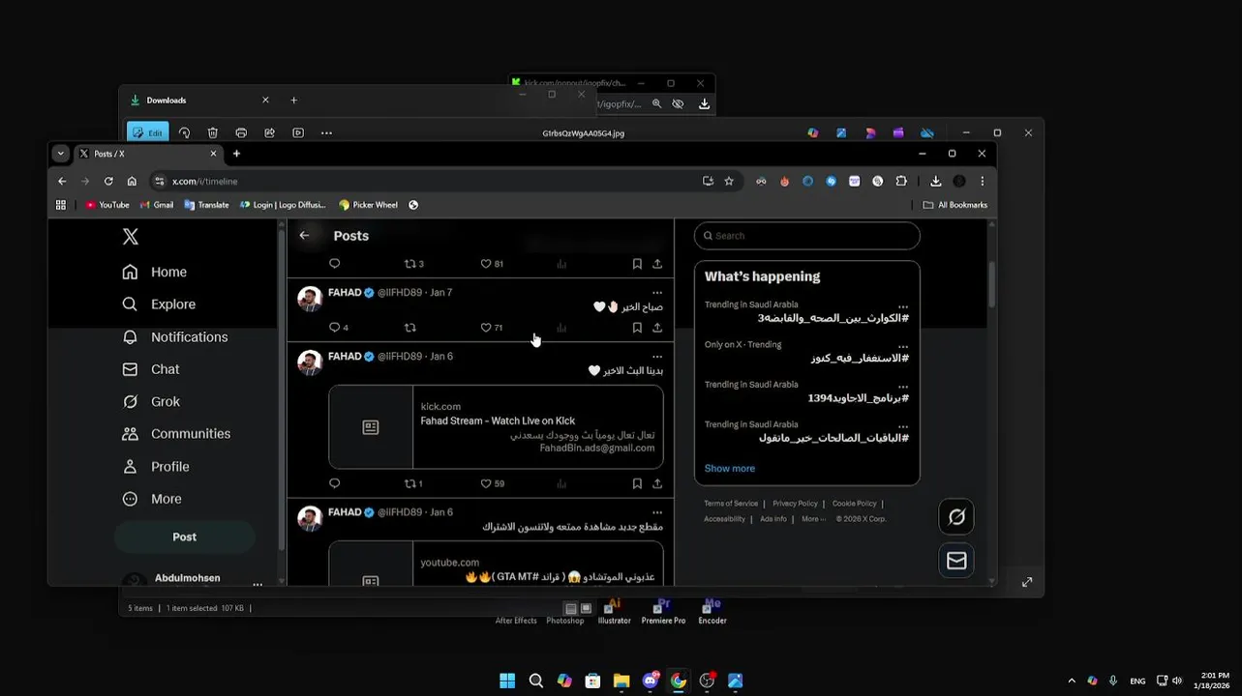Open Chrome's downloads icon
Image resolution: width=1242 pixels, height=696 pixels.
[935, 181]
